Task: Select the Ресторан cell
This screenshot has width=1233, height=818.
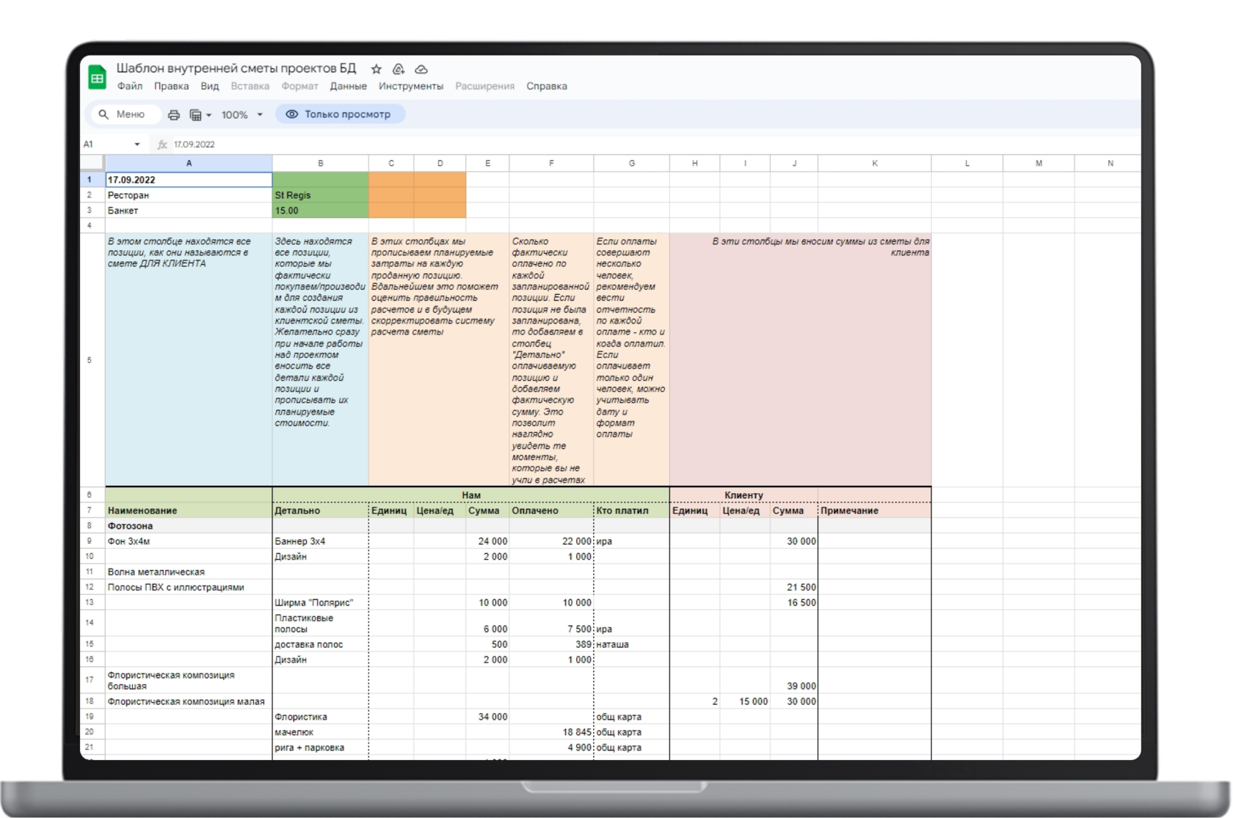Action: tap(189, 195)
